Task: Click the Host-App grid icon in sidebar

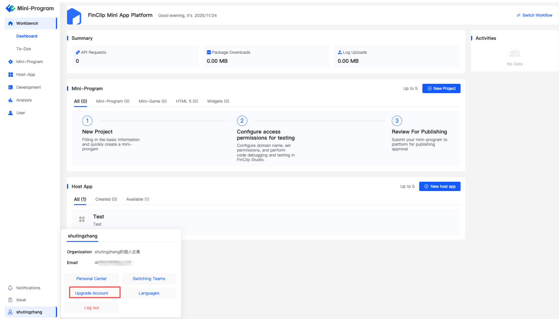Action: [x=11, y=74]
